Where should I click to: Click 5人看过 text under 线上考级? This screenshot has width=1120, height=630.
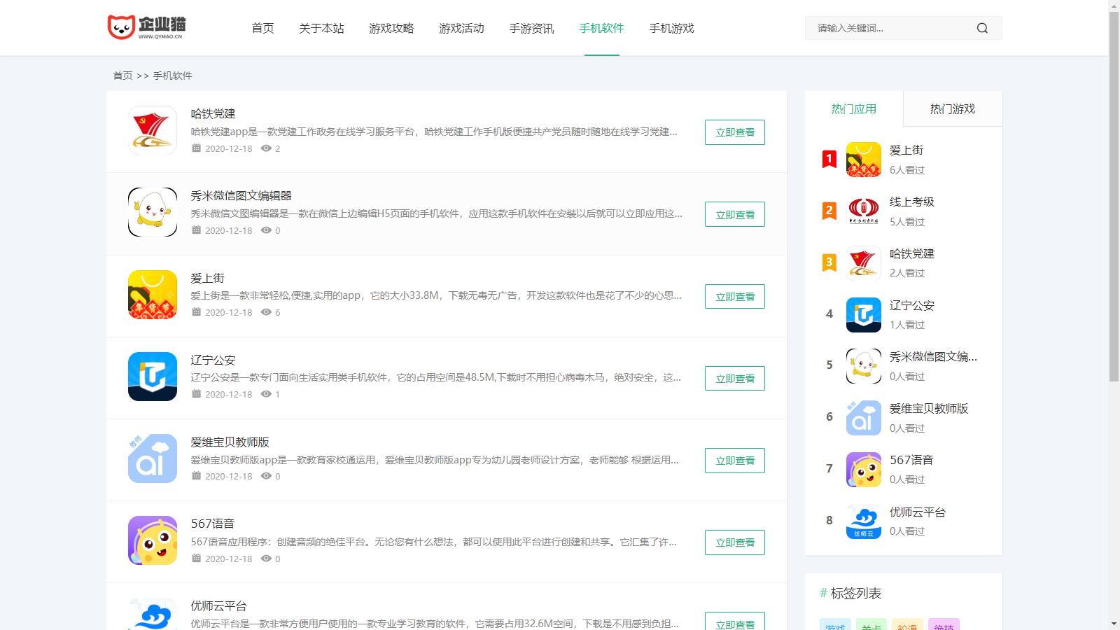[x=906, y=222]
